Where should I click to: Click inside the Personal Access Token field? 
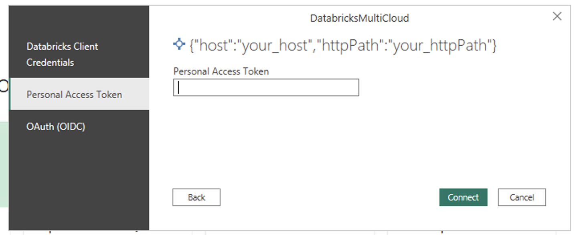click(x=265, y=87)
